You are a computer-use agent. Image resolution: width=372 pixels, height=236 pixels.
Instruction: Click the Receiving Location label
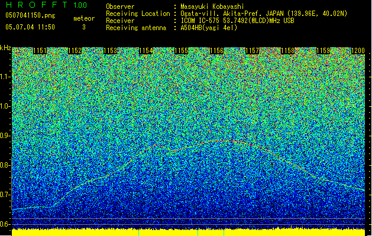click(x=138, y=14)
